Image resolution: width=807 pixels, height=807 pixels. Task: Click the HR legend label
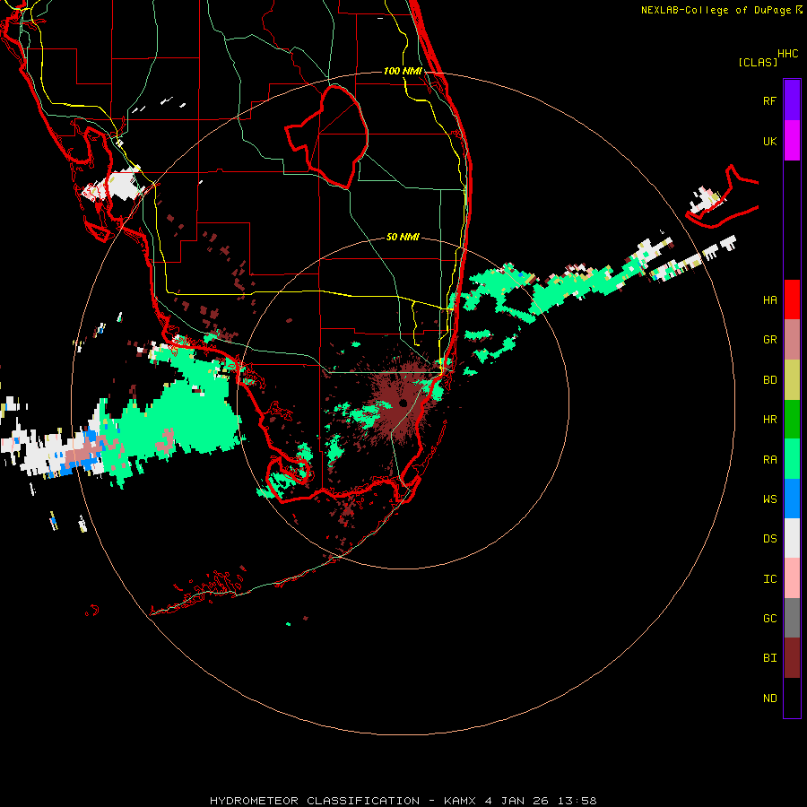769,420
